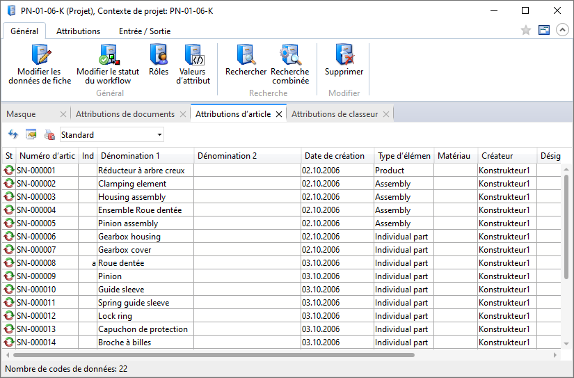Click the blue refresh arrows icon

point(13,134)
